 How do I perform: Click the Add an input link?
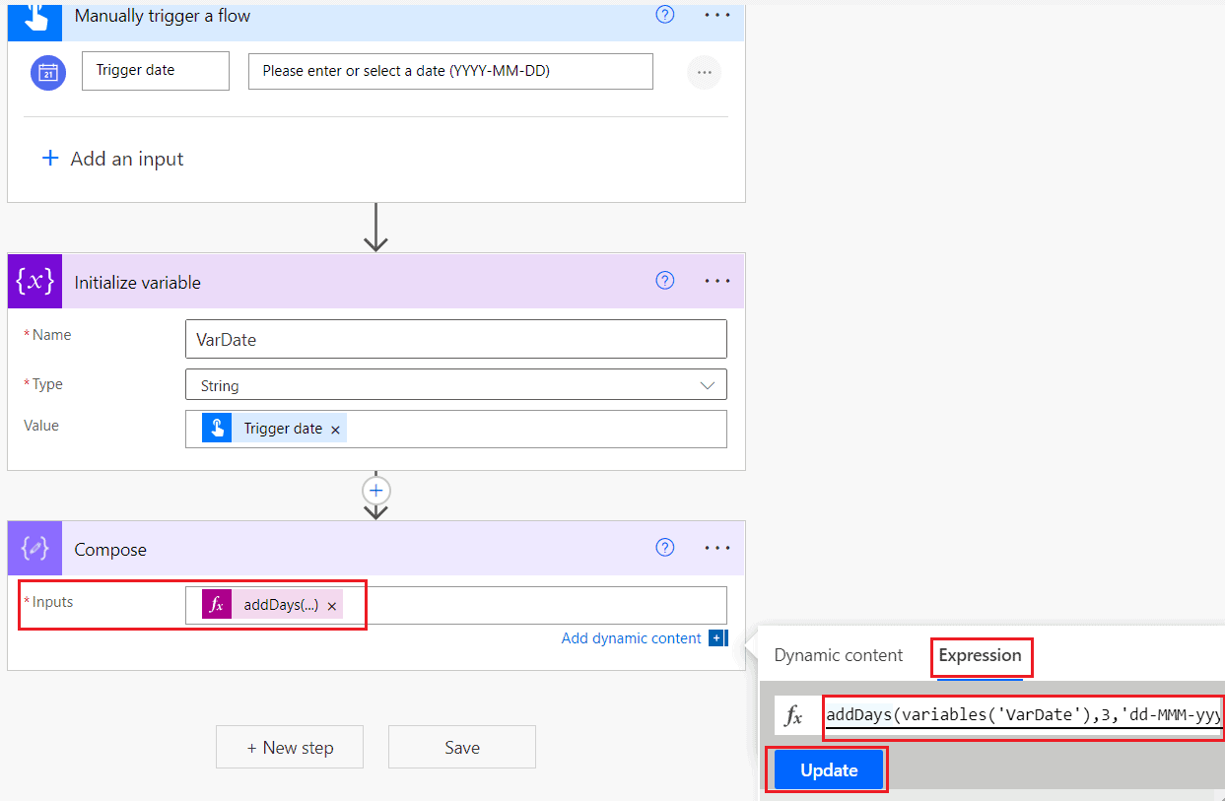(111, 158)
